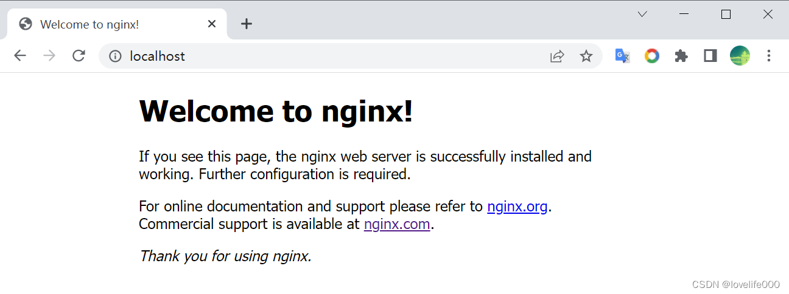789x294 pixels.
Task: Bookmark this tab with the star icon
Action: click(586, 56)
